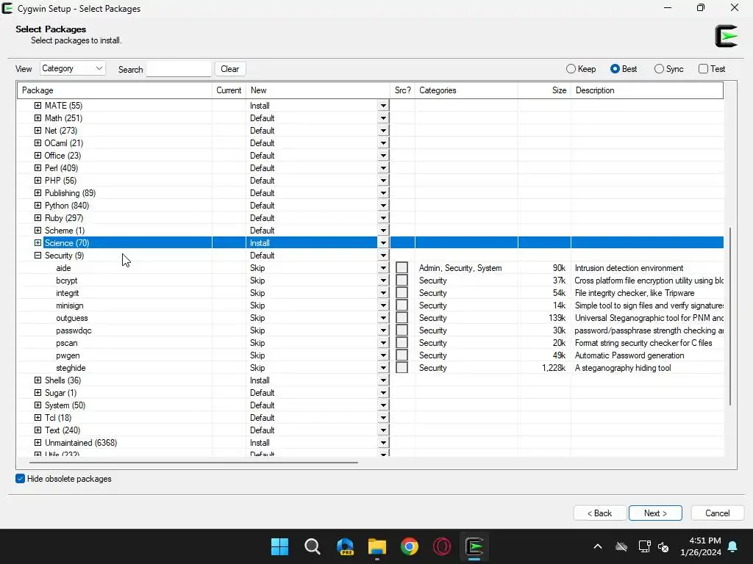The width and height of the screenshot is (753, 564).
Task: Click the vertical scrollbar of package list
Action: pyautogui.click(x=730, y=317)
